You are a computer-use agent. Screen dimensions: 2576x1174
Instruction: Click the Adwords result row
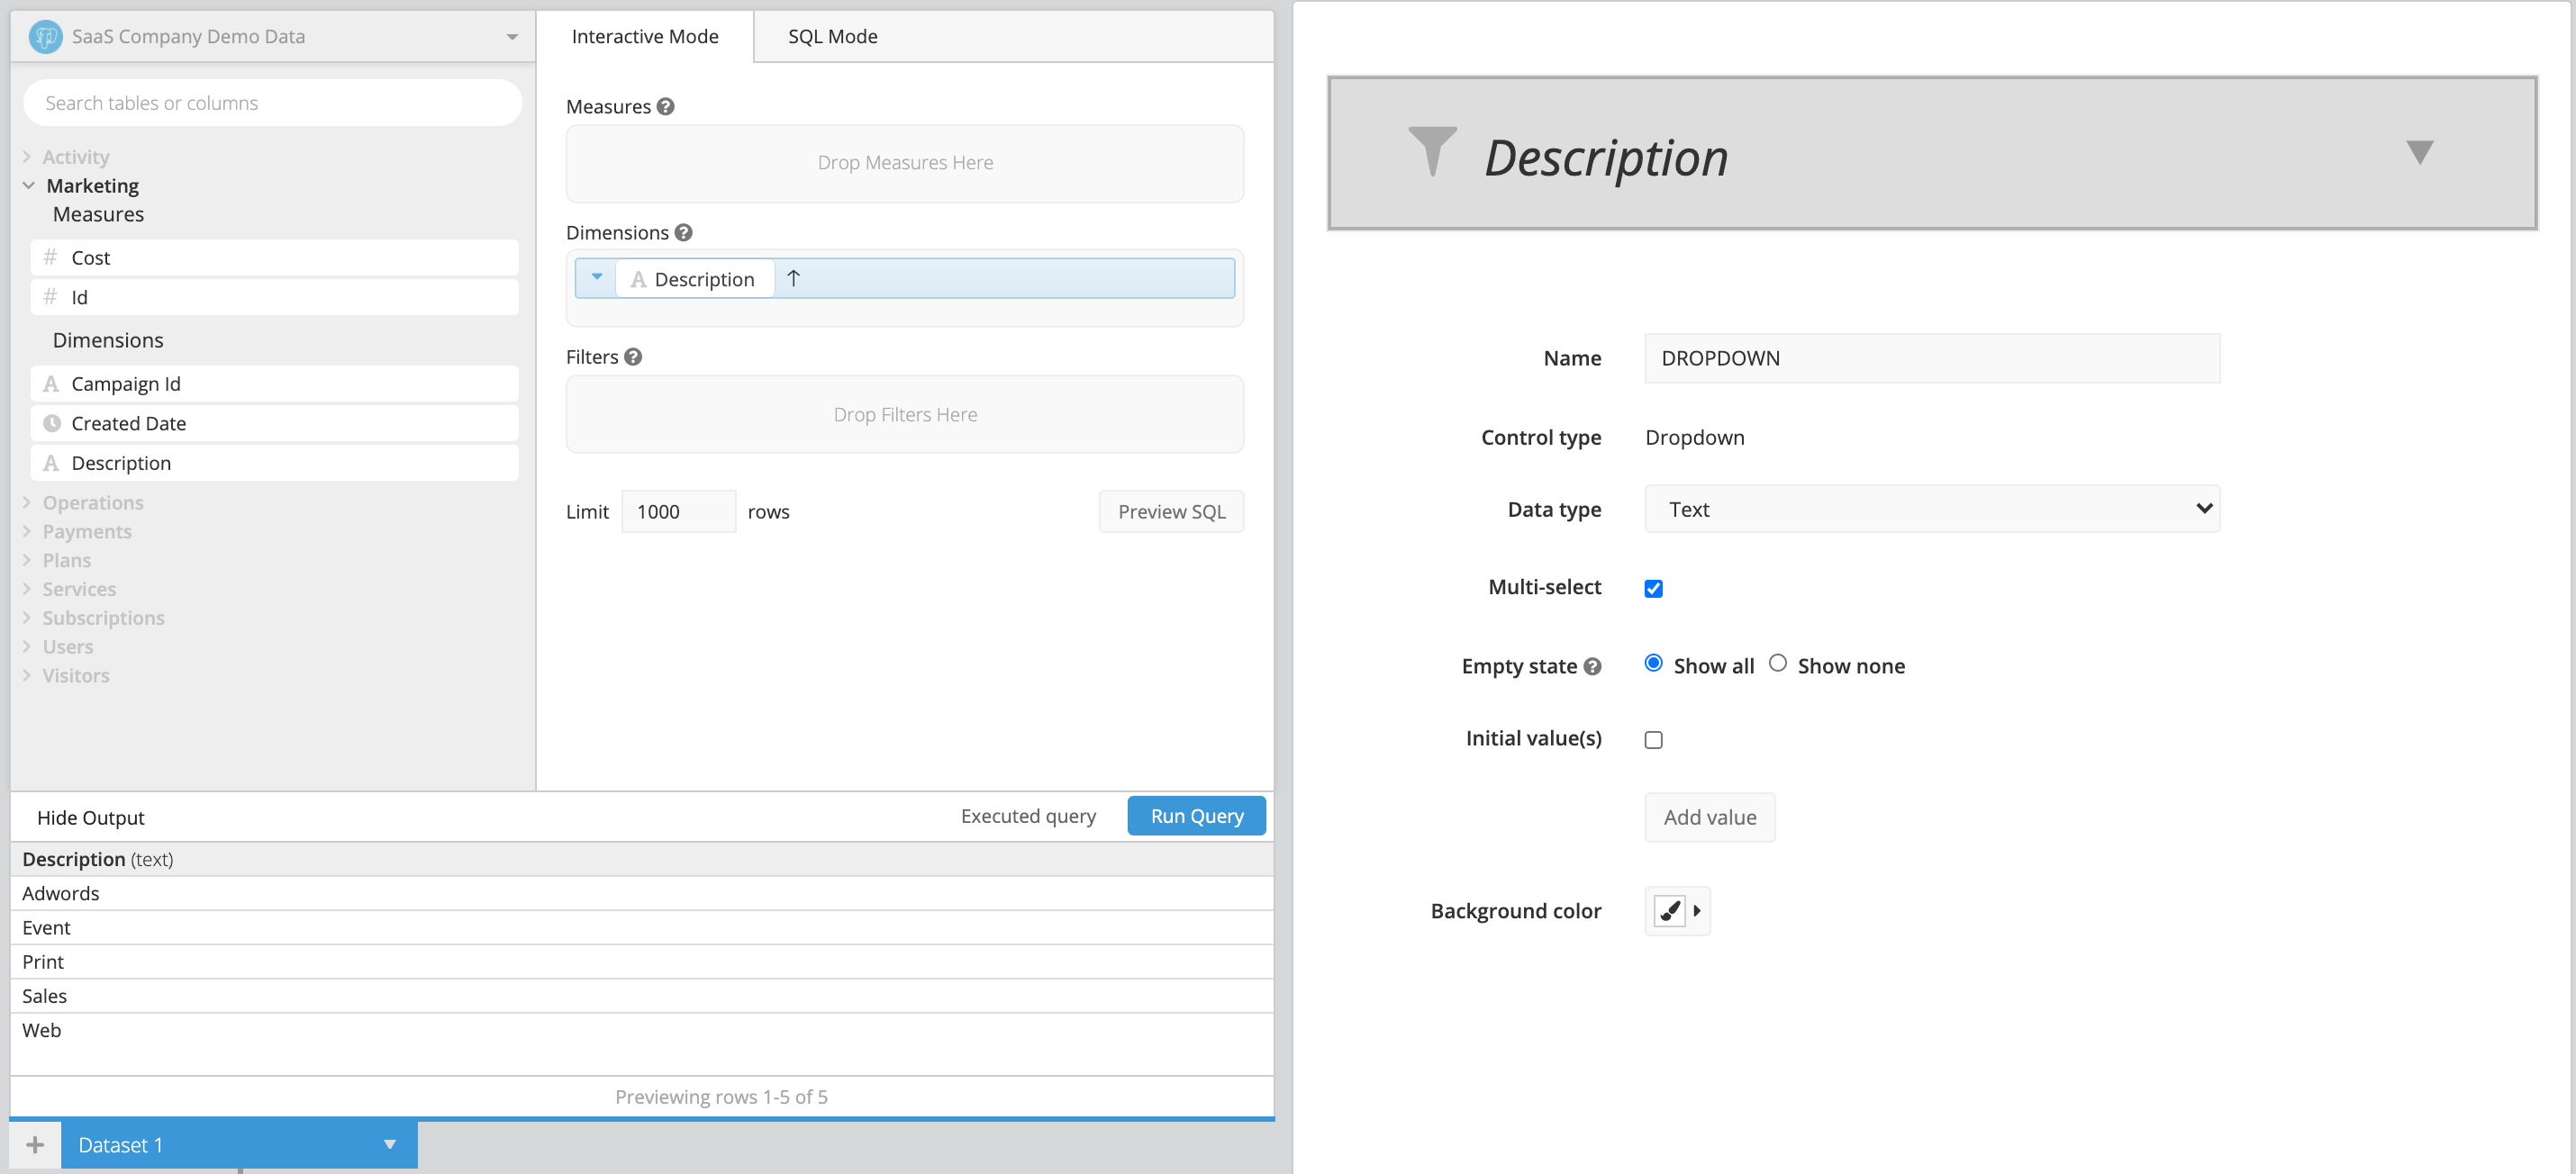pyautogui.click(x=642, y=894)
